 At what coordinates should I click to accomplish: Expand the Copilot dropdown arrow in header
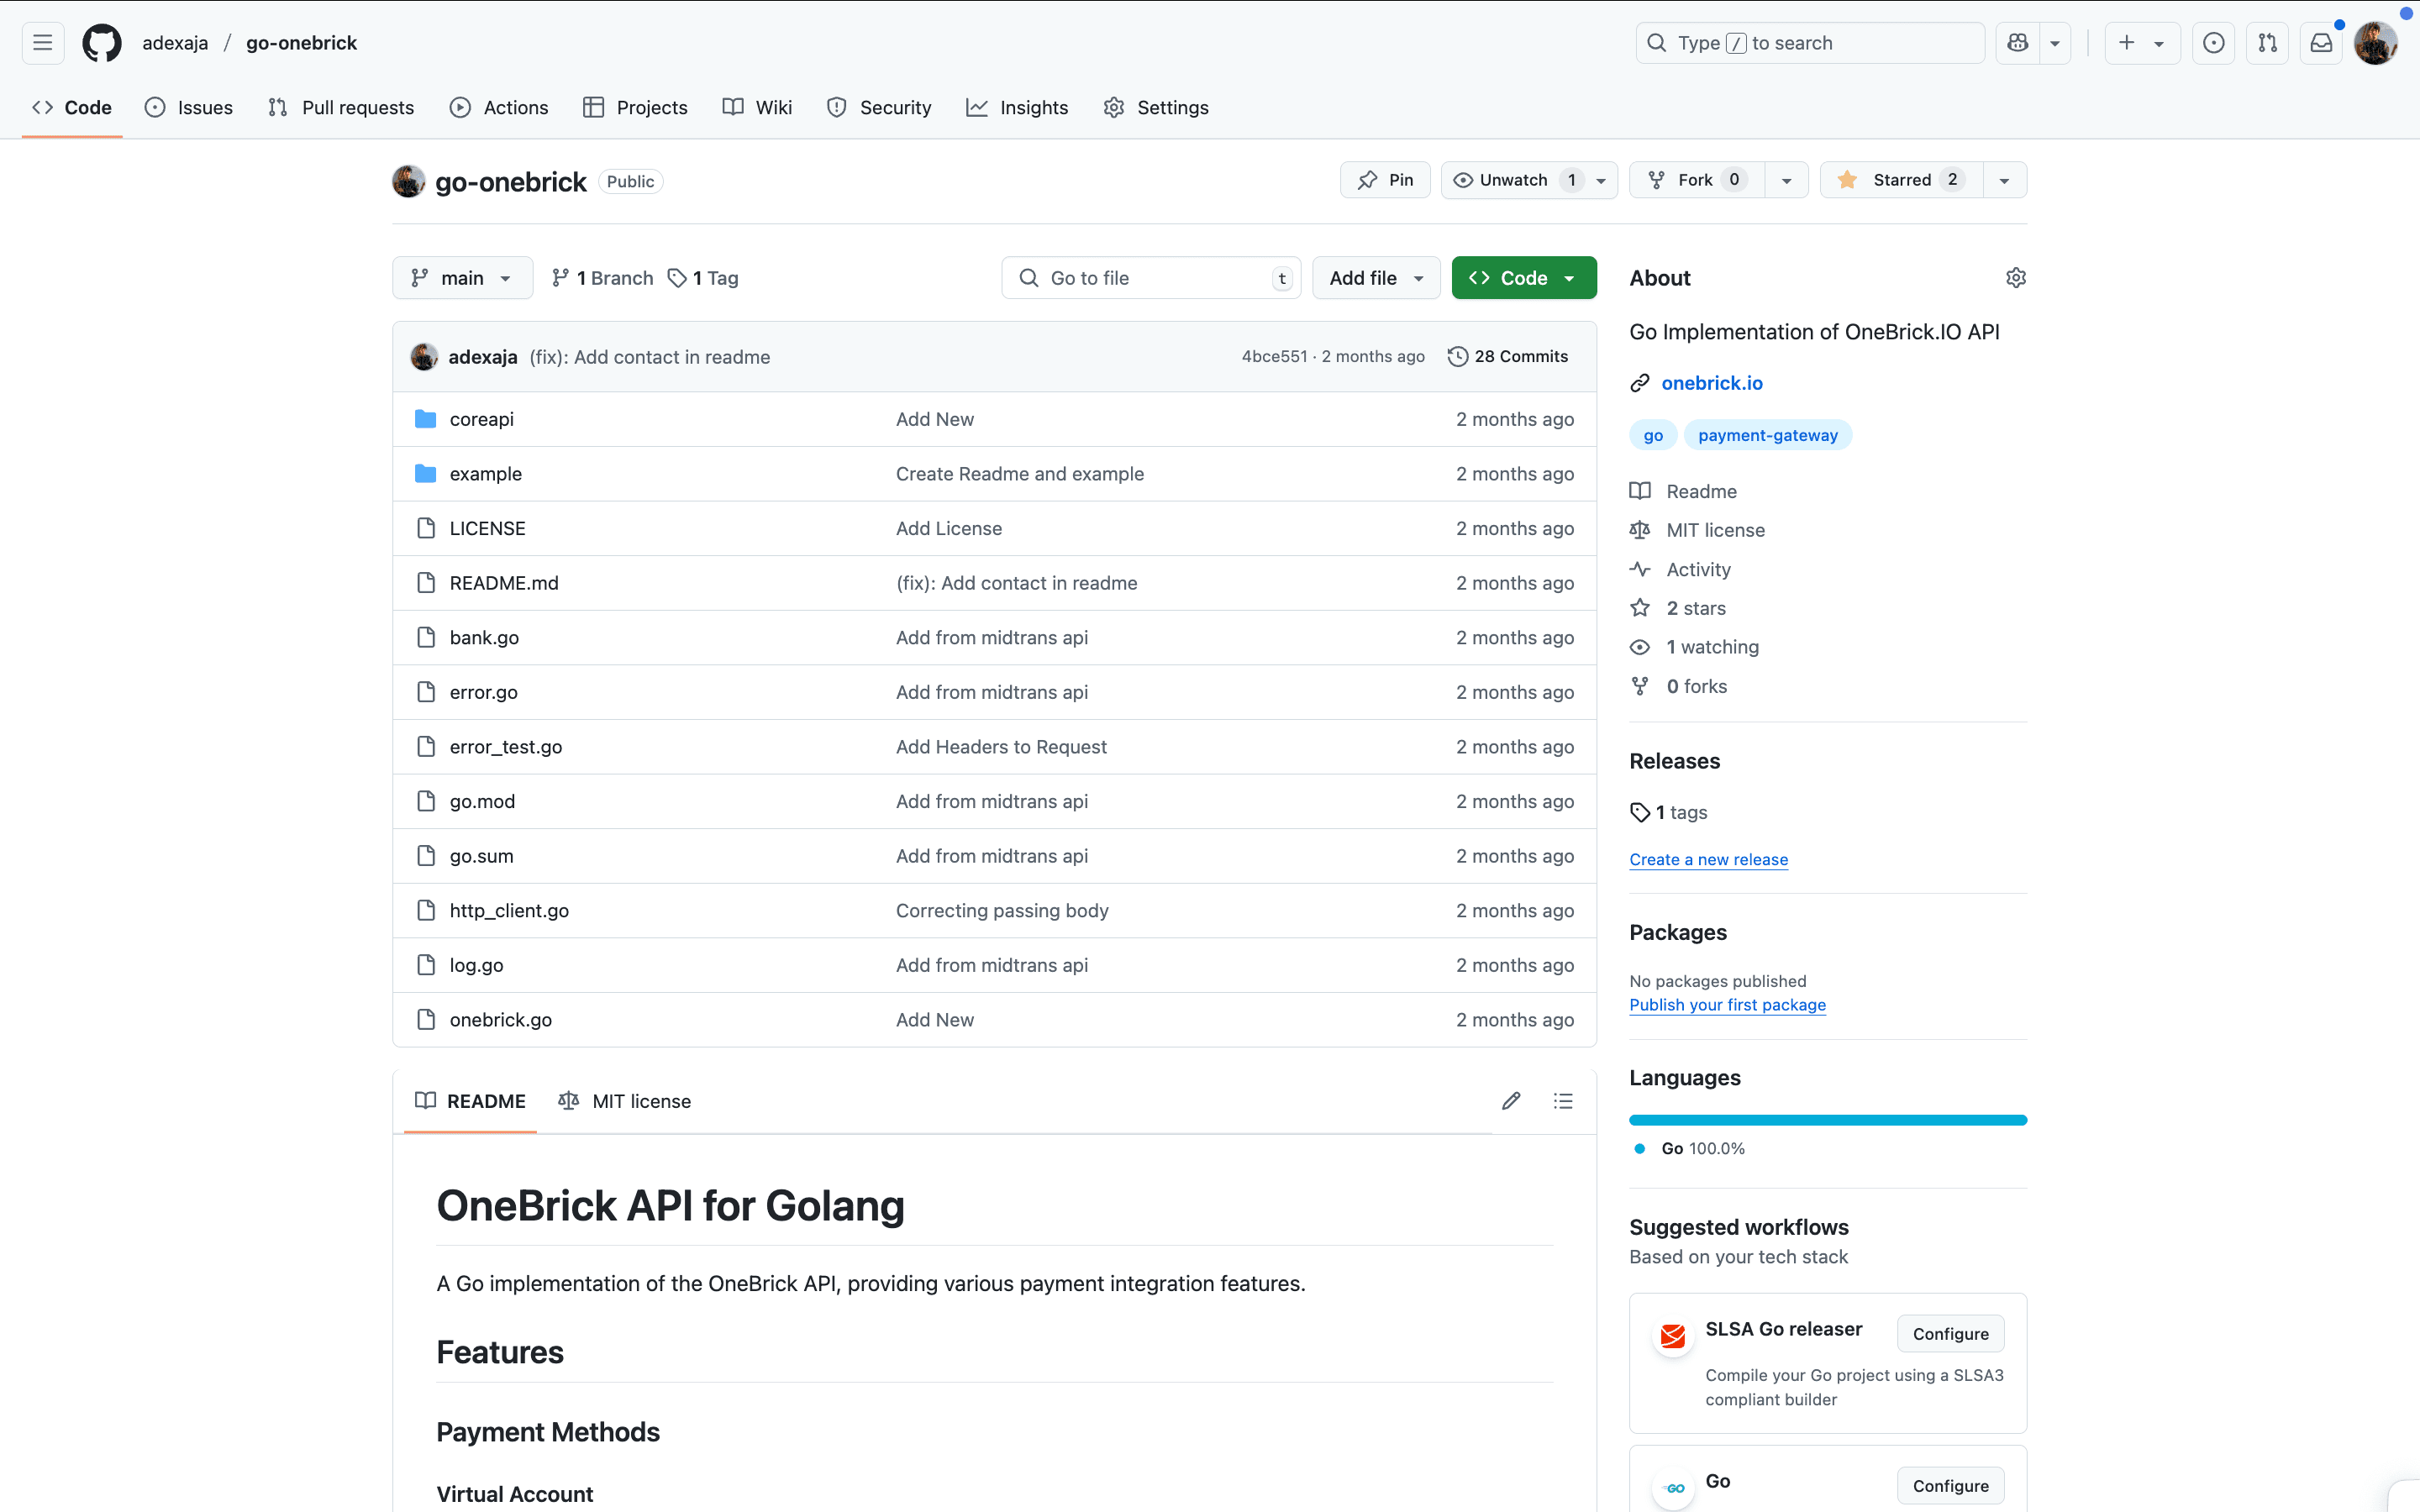point(2054,43)
